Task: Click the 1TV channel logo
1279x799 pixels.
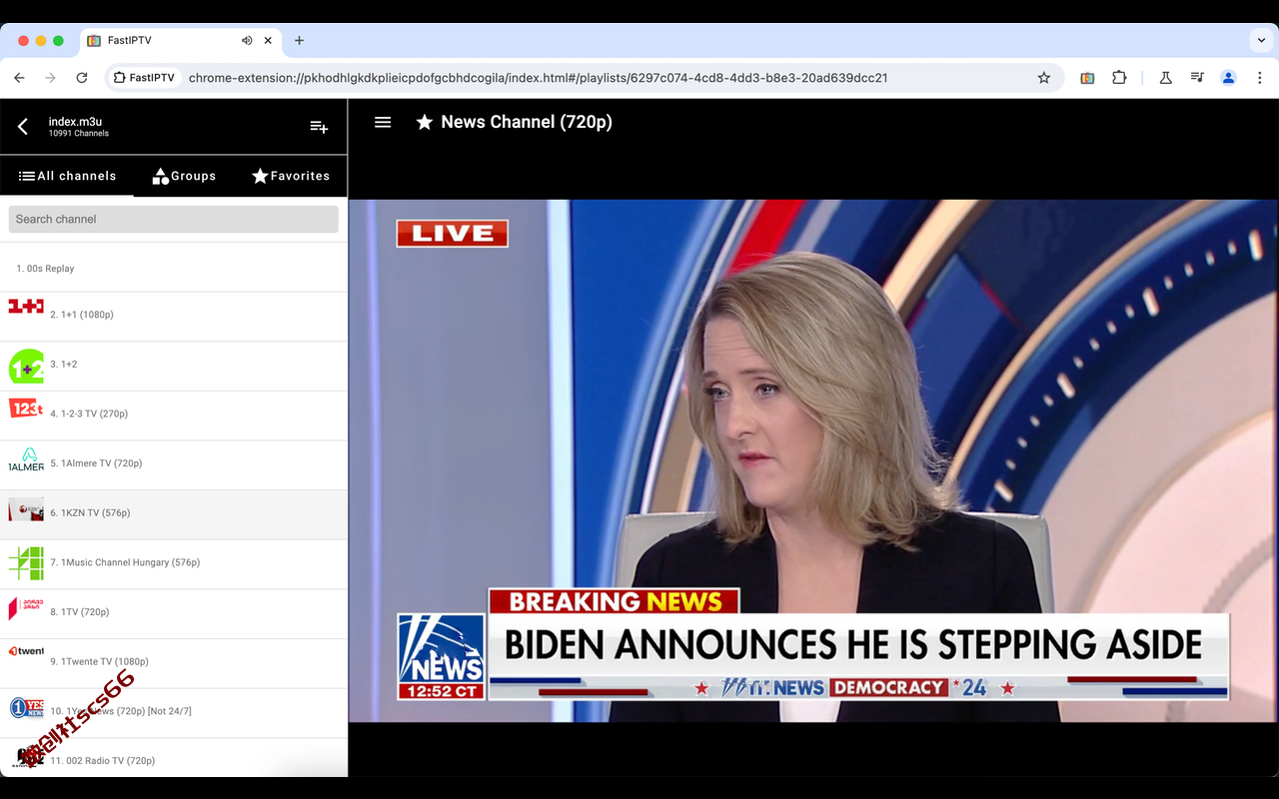Action: tap(26, 607)
